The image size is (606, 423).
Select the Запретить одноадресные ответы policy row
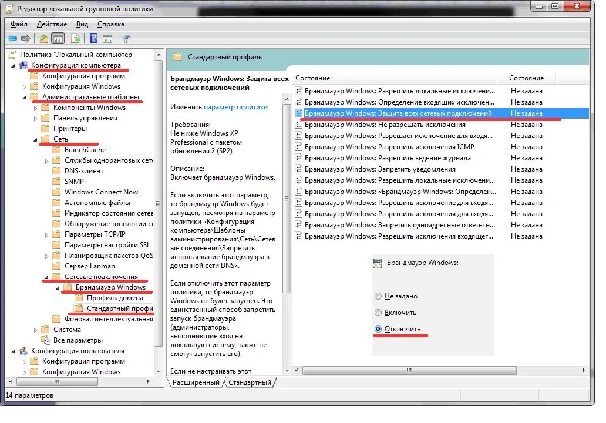(x=440, y=225)
